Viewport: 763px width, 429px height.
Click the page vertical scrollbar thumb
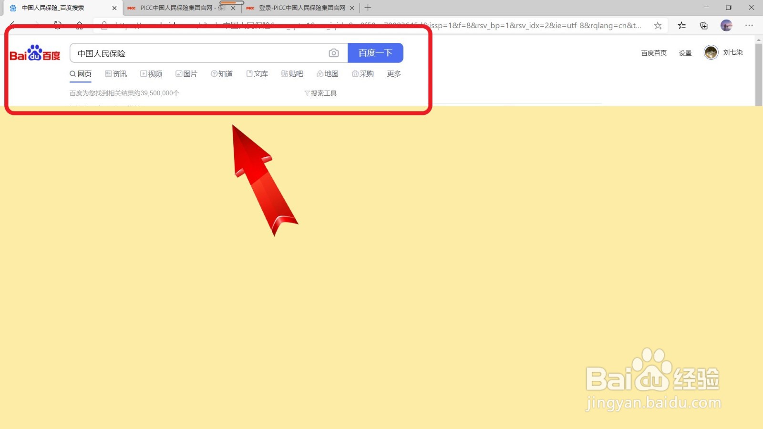click(x=759, y=74)
